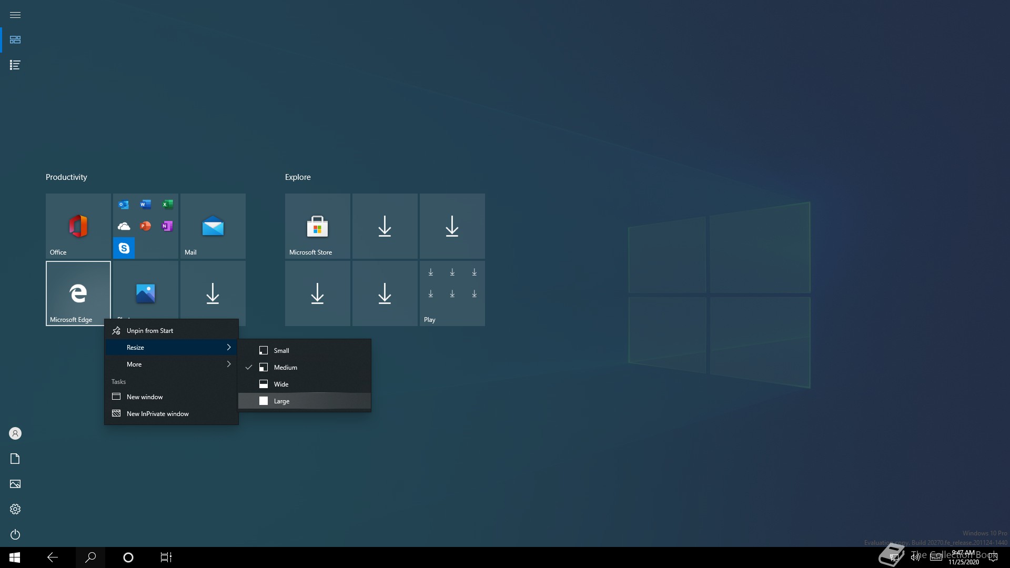Open taskbar Search
The image size is (1010, 568).
(90, 557)
